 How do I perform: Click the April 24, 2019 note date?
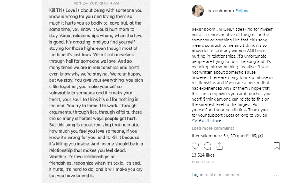pos(96,2)
